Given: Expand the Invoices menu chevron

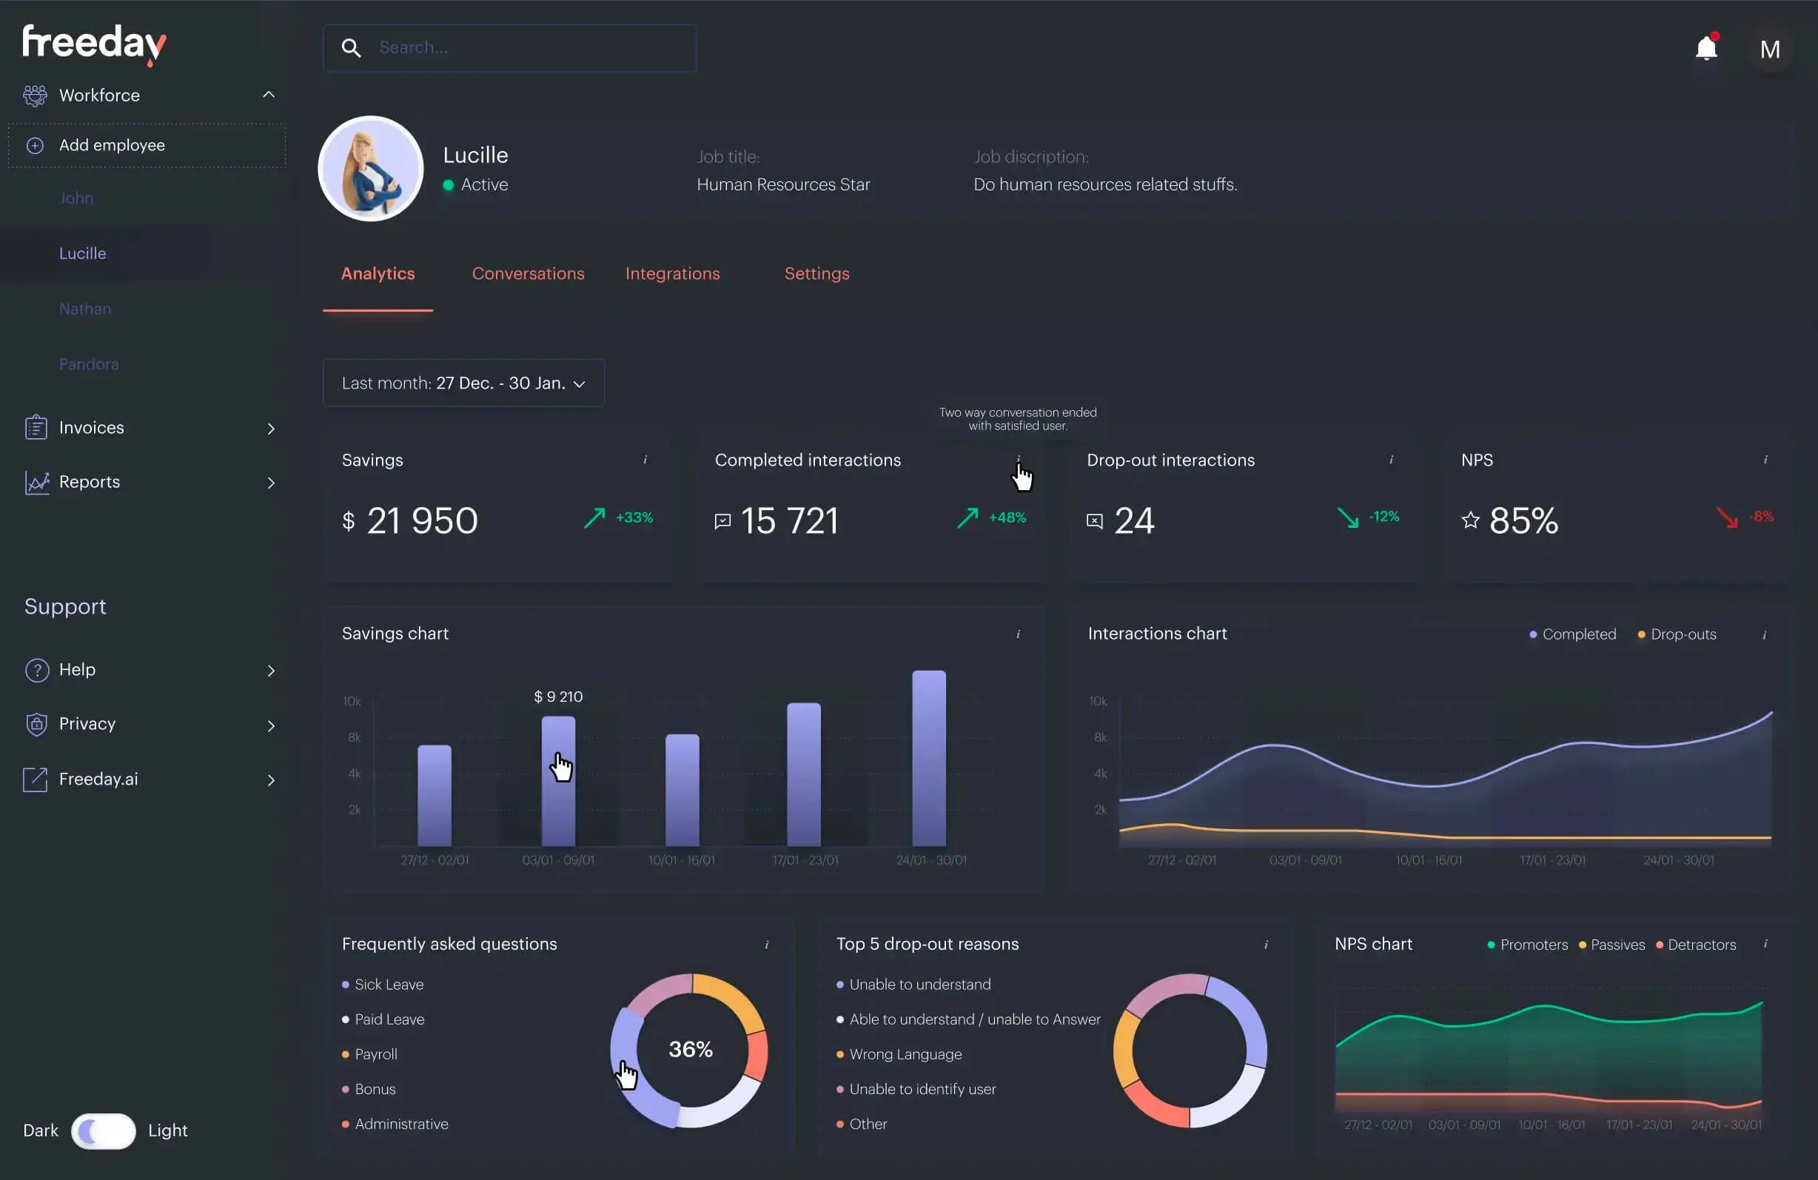Looking at the screenshot, I should (270, 429).
